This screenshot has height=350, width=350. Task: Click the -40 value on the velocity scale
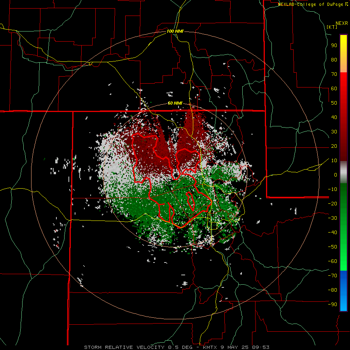[332, 233]
